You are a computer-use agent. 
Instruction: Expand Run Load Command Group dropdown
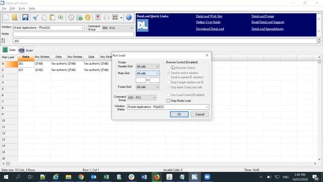pos(154,98)
